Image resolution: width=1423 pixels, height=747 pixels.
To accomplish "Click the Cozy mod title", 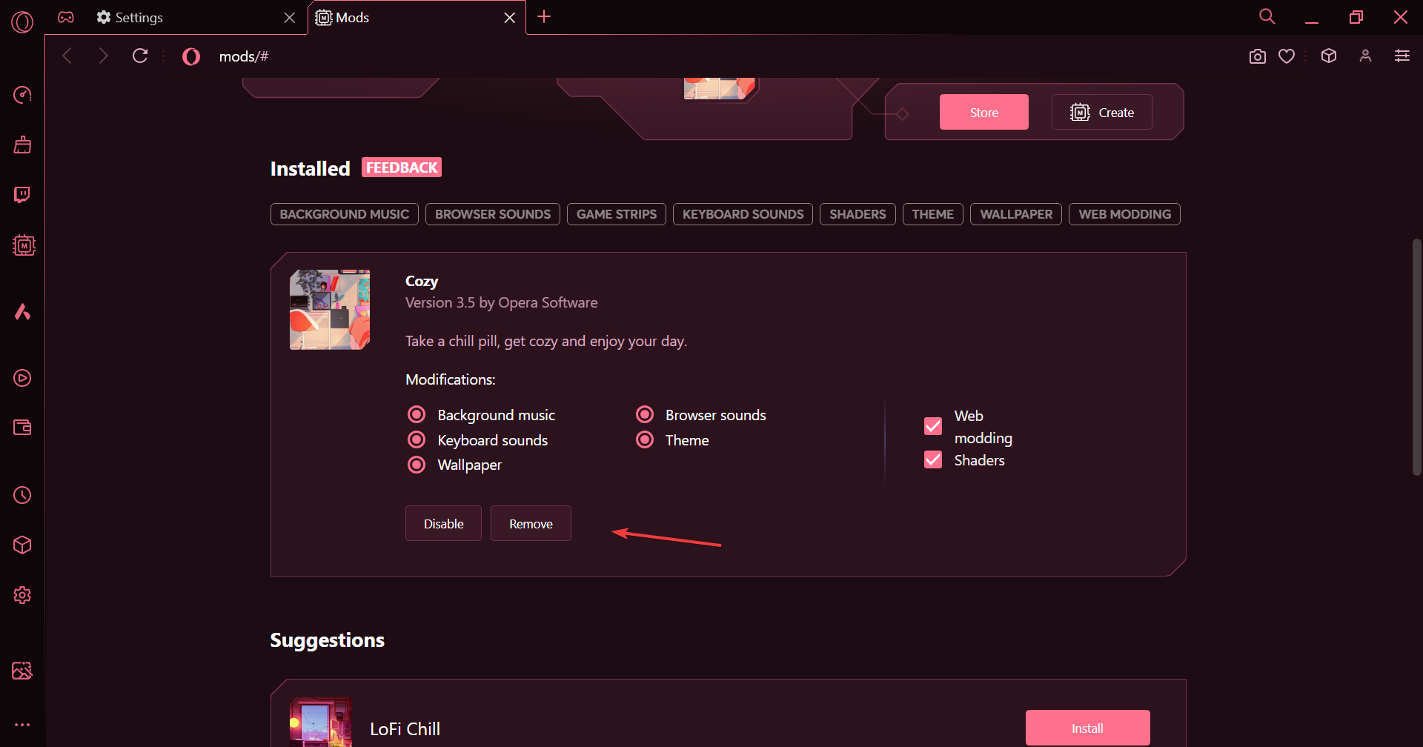I will [422, 281].
